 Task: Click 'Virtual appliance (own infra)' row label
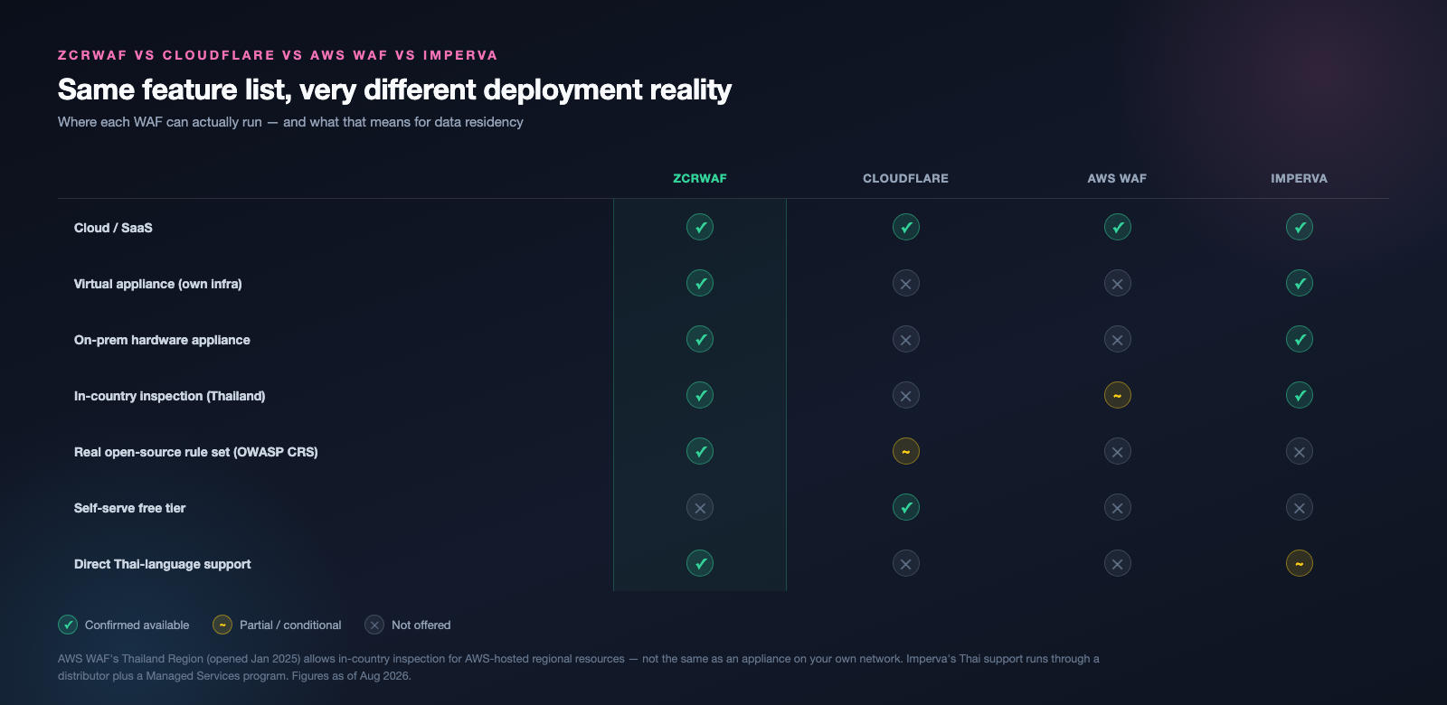click(158, 284)
